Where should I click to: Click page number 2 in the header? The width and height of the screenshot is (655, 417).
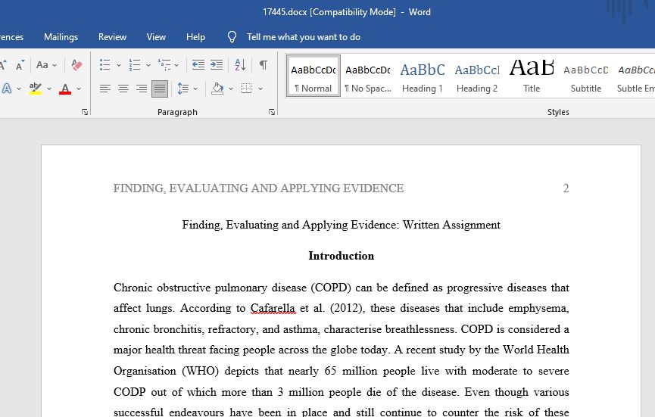(566, 188)
